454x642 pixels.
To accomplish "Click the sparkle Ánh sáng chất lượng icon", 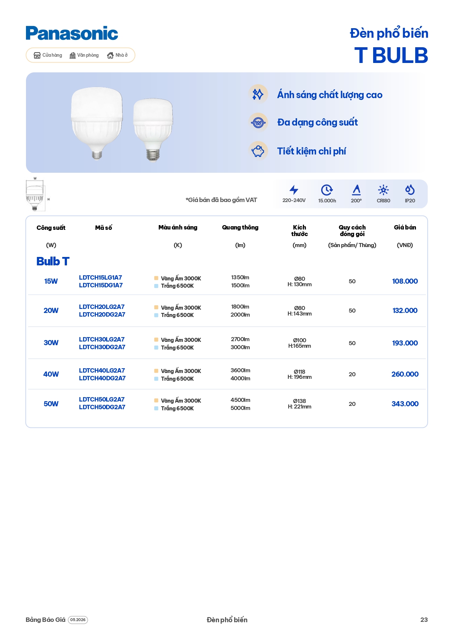I will [x=258, y=94].
